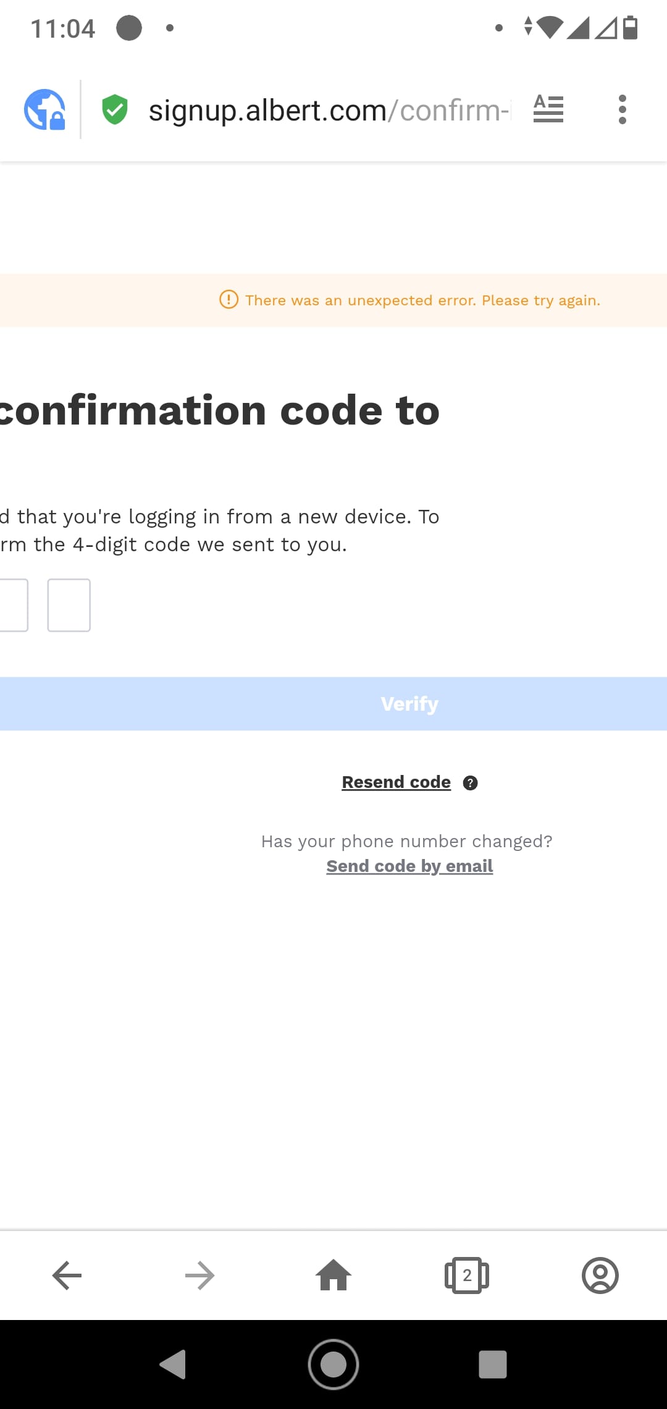Screen dimensions: 667x1409
Task: Open the green shield site security info
Action: pos(115,110)
